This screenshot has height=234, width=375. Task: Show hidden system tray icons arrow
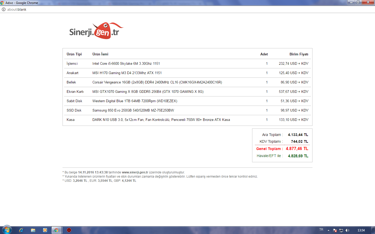328,230
